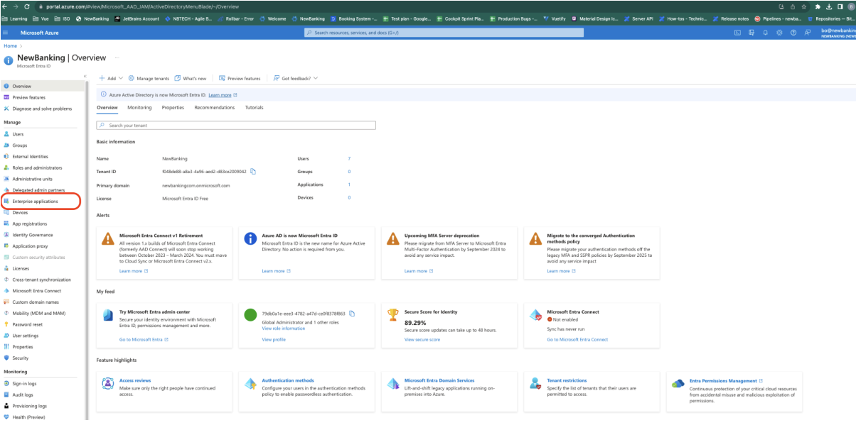
Task: Open portal settings gear icon
Action: (x=779, y=33)
